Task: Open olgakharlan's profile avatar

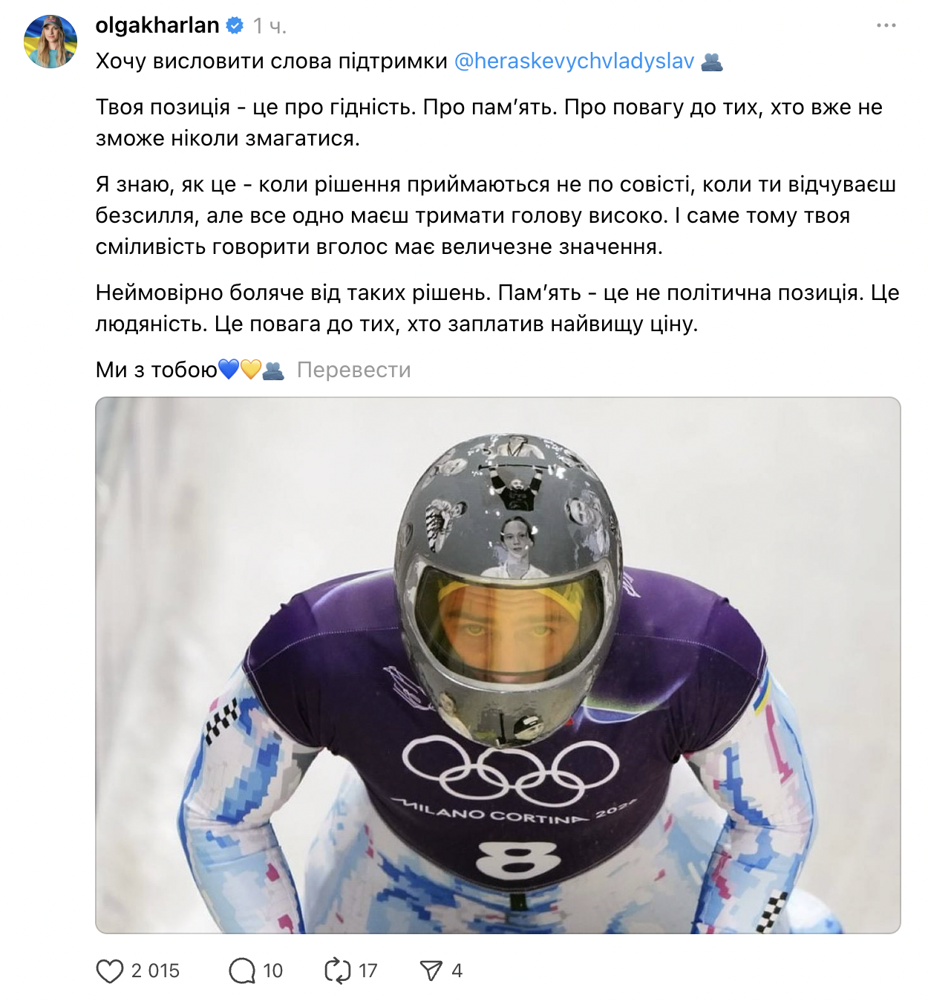Action: tap(50, 42)
